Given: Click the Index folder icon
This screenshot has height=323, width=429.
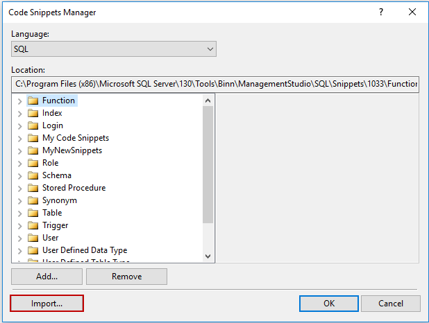Looking at the screenshot, I should (33, 113).
